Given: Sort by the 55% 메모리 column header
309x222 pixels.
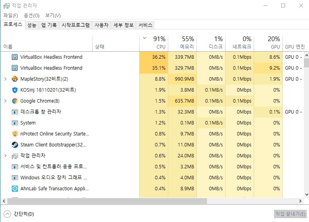Looking at the screenshot, I should [x=182, y=43].
